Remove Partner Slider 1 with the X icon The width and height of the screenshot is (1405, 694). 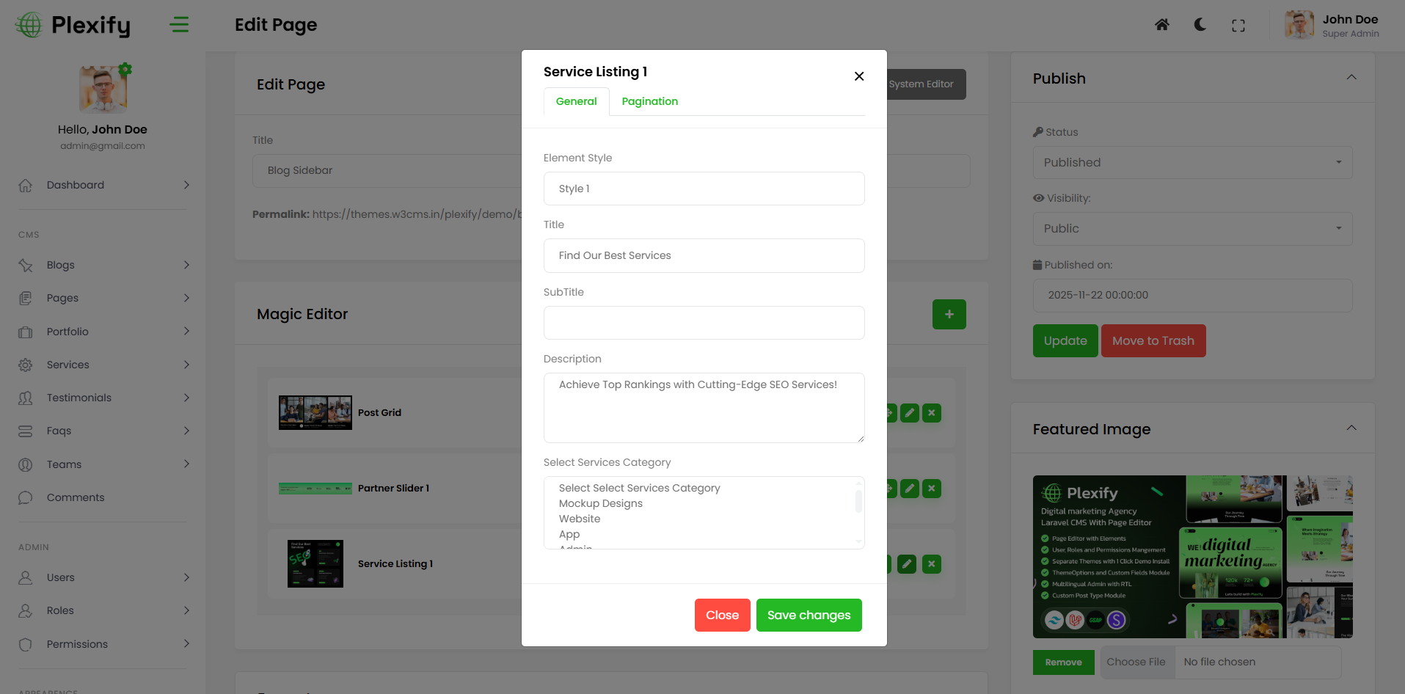click(932, 489)
